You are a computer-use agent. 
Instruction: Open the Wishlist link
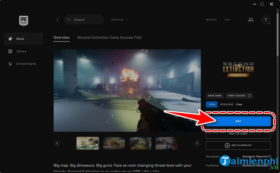click(211, 19)
